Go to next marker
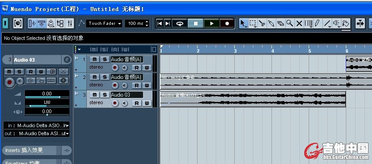The width and height of the screenshot is (372, 164). click(167, 23)
